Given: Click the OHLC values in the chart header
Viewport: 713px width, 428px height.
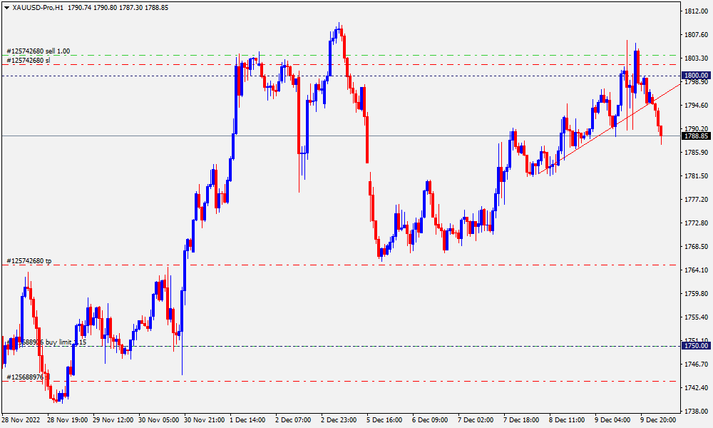Looking at the screenshot, I should pyautogui.click(x=118, y=8).
